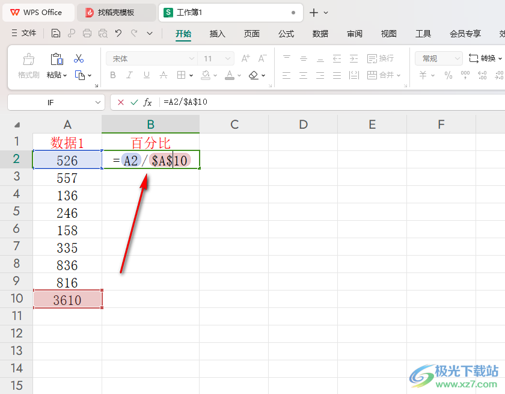The width and height of the screenshot is (505, 394).
Task: Decrease indent
Action: click(337, 58)
